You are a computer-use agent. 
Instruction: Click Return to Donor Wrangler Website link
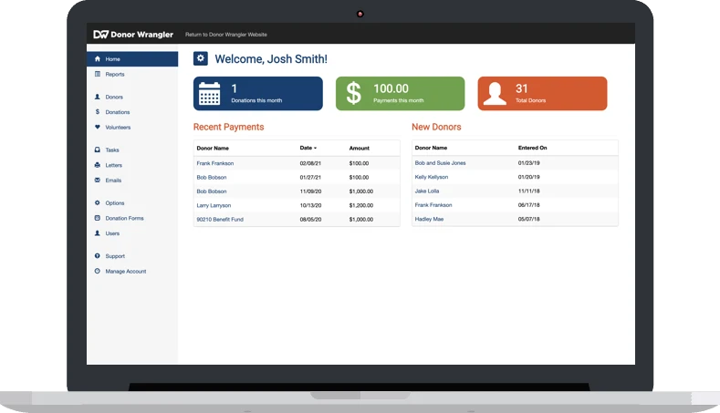click(x=226, y=35)
